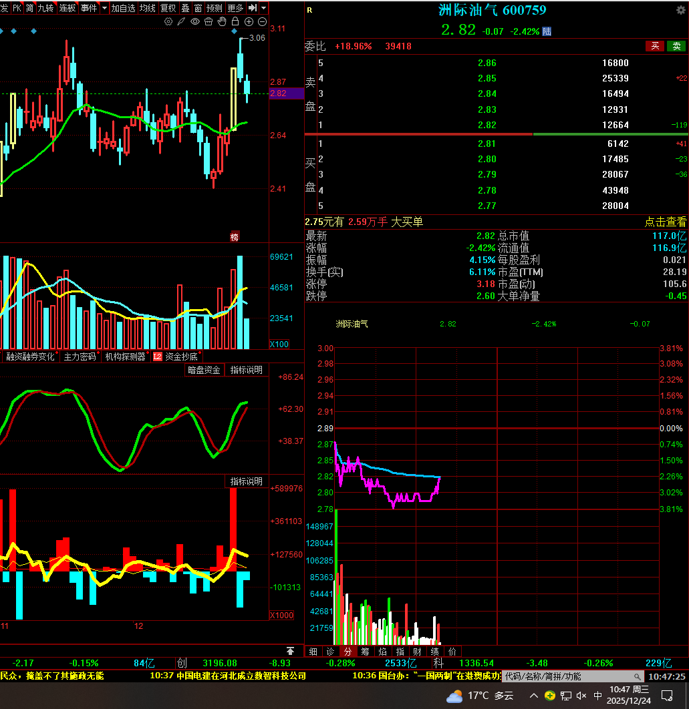The height and width of the screenshot is (709, 689).
Task: Expand dropdown arrow at far right of toolbar
Action: point(264,8)
